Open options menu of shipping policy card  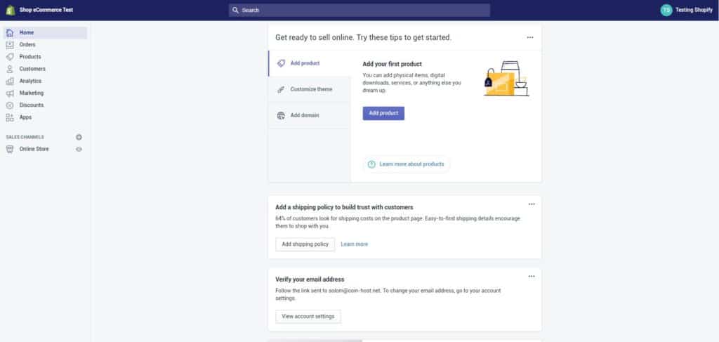[532, 204]
